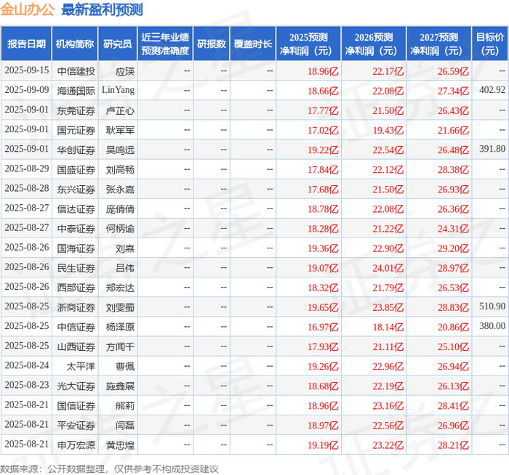This screenshot has height=475, width=509.
Task: Select the 国盛证券 institution cell
Action: click(76, 170)
